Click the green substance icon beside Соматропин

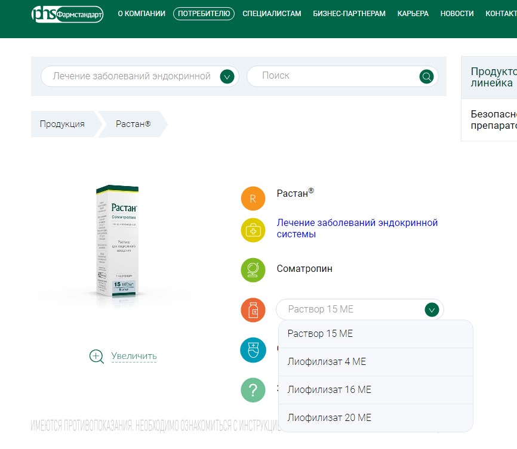coord(253,270)
